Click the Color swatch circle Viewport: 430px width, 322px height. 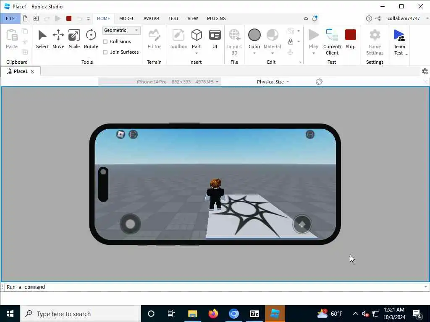coord(254,35)
